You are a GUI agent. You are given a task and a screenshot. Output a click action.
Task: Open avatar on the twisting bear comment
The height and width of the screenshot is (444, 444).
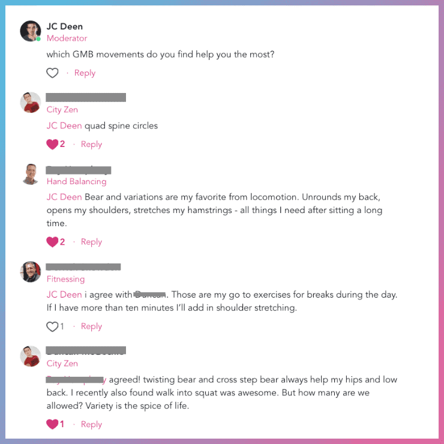pos(31,356)
